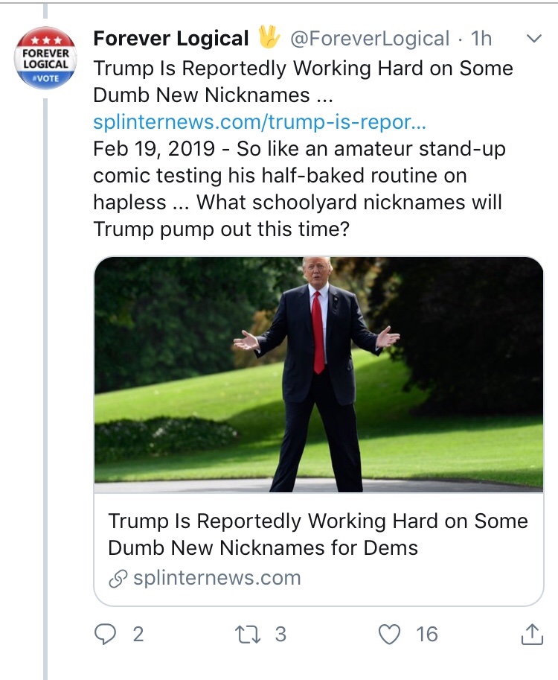This screenshot has height=680, width=558.
Task: Open the article preview photo
Action: (x=318, y=375)
